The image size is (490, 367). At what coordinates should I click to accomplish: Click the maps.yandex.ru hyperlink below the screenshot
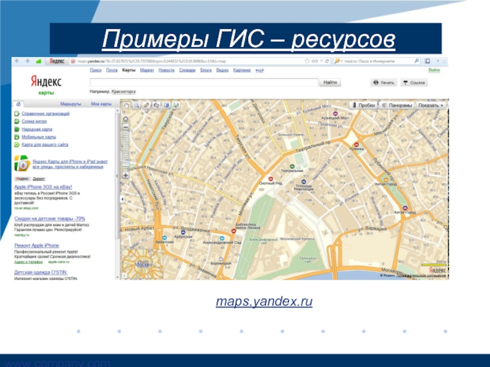[264, 302]
